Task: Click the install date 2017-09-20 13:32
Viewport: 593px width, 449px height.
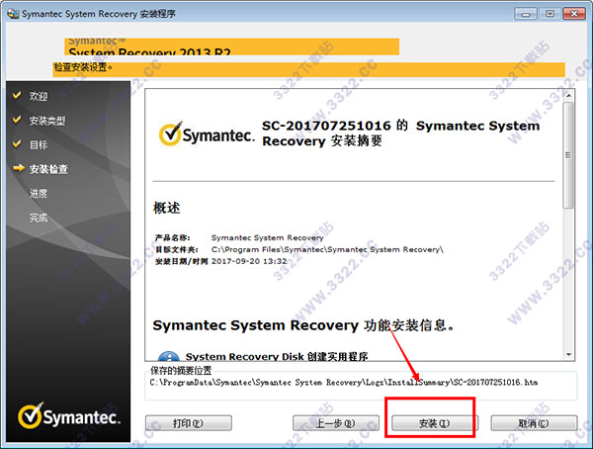Action: 249,262
